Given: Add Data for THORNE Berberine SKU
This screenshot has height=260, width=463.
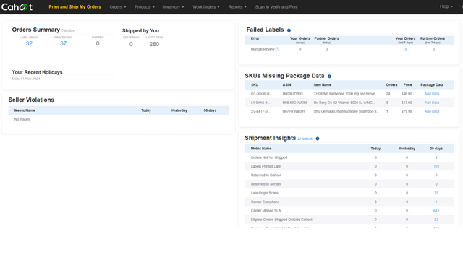Looking at the screenshot, I should click(x=432, y=94).
